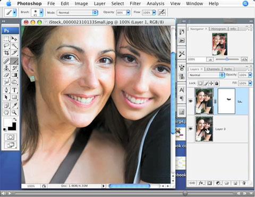Select the Healing Brush tool
The height and width of the screenshot is (197, 255).
[x=6, y=61]
